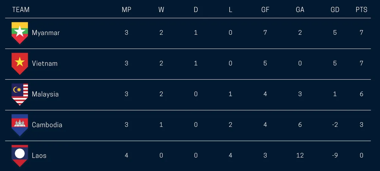Image resolution: width=380 pixels, height=171 pixels.
Task: Click the Malaysia flag icon
Action: pos(20,94)
